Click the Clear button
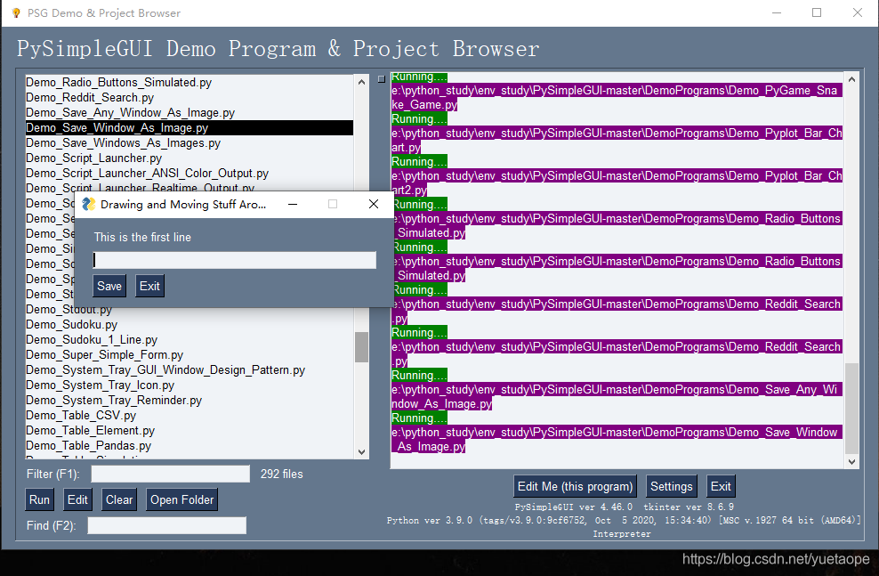879x576 pixels. (119, 499)
